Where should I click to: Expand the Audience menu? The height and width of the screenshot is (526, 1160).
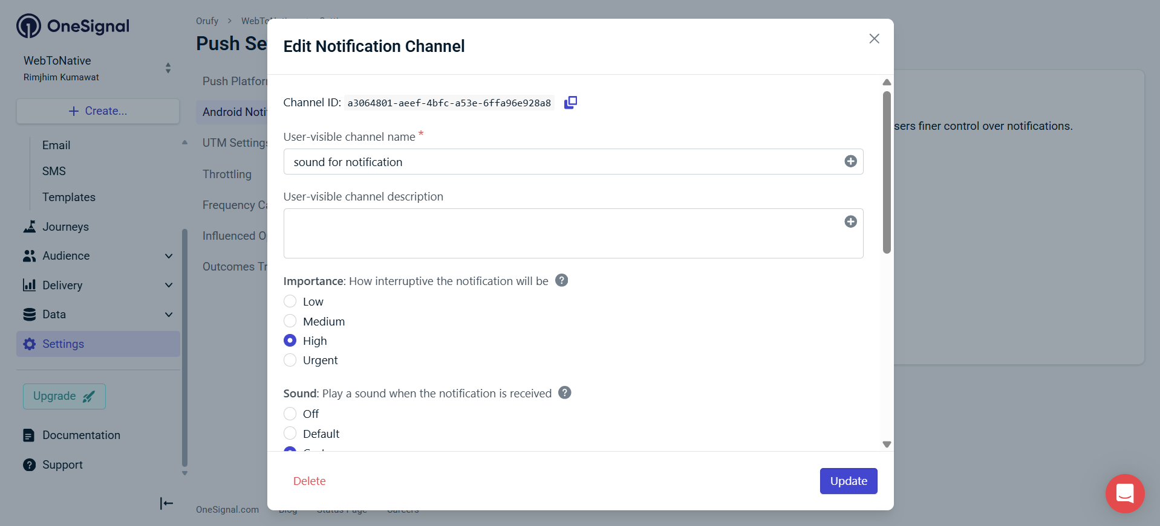169,256
